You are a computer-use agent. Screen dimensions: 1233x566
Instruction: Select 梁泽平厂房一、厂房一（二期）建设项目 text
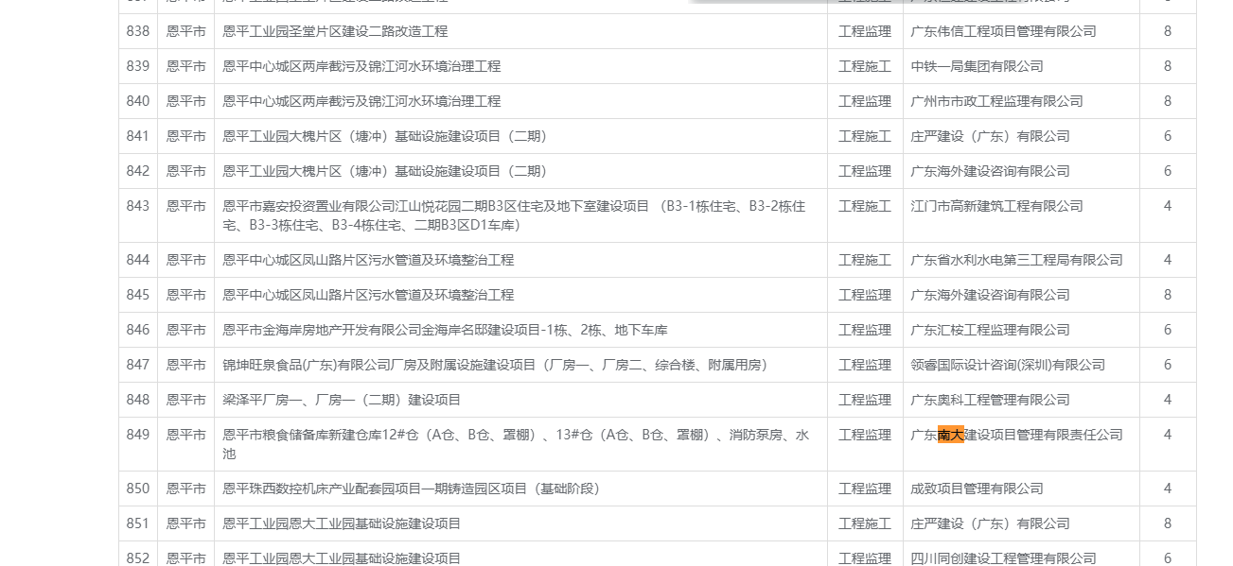(x=342, y=400)
